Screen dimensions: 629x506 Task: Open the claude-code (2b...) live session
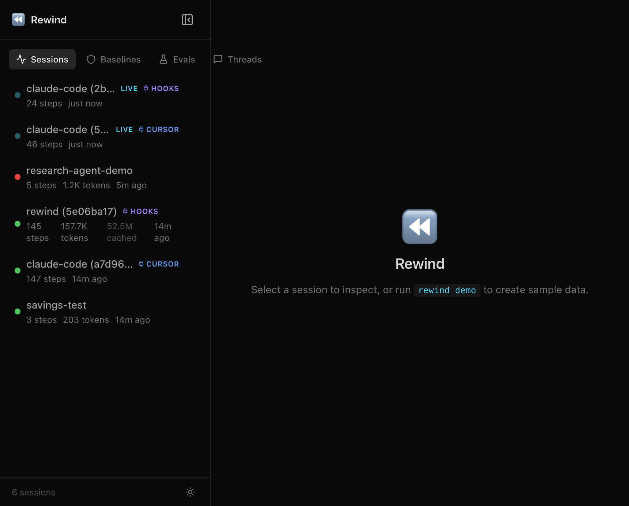[70, 89]
